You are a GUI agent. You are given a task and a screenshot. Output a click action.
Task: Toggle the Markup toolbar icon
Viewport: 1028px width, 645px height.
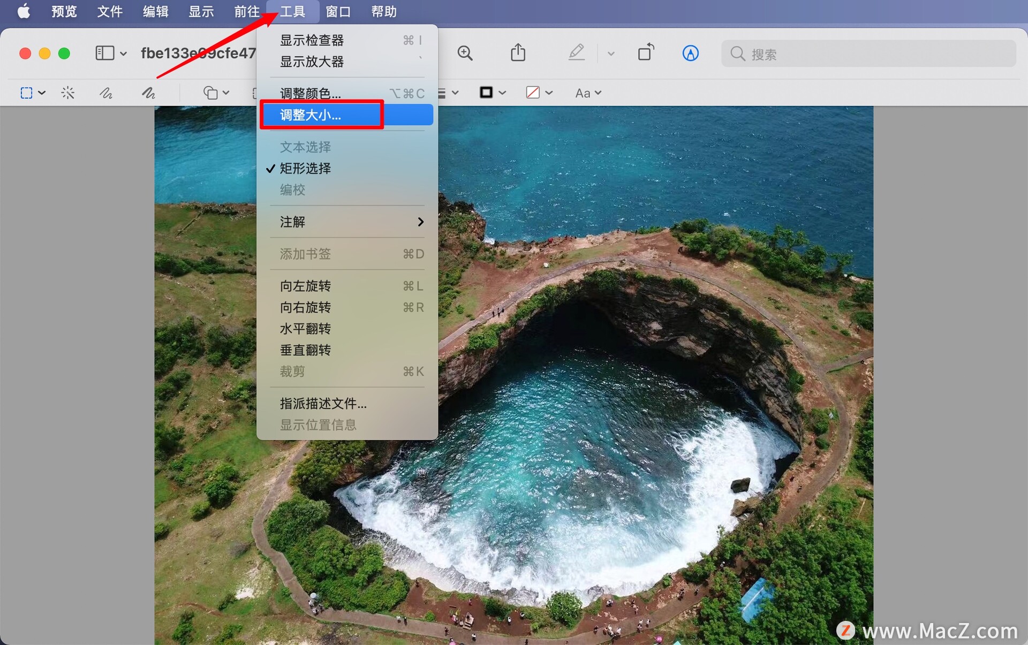point(691,53)
